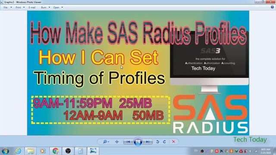Click the Help question mark icon
276x155 pixels.
[x=272, y=7]
